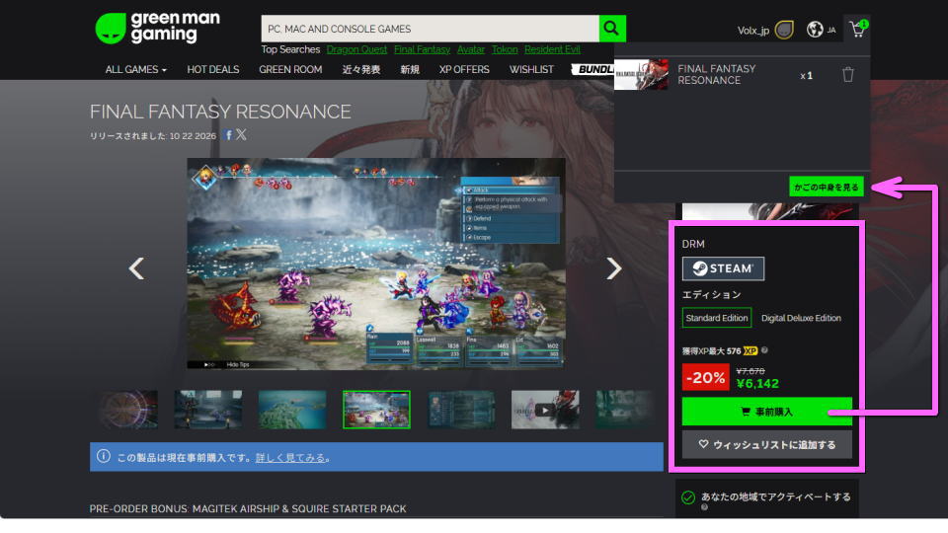Remove Final Fantasy Resonance with trash icon
This screenshot has height=533, width=948.
click(847, 74)
